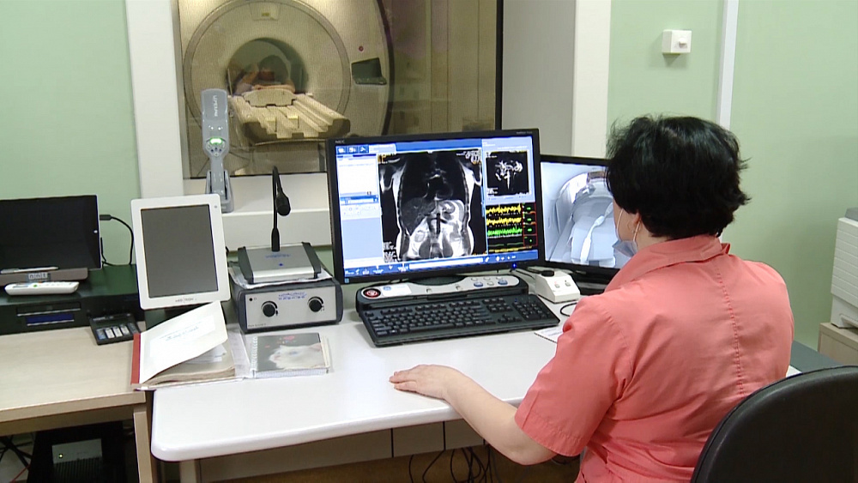Screen dimensions: 858x483
Task: Click the white list area in left panel
Action: click(357, 176)
